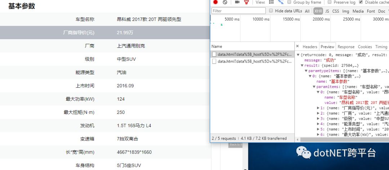Screen dimensions: 389x170
Task: Click the 中型SUV level value
Action: point(126,59)
